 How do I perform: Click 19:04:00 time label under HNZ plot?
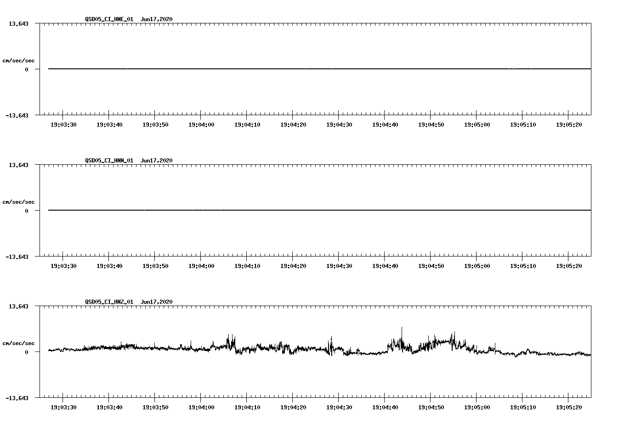click(x=201, y=407)
